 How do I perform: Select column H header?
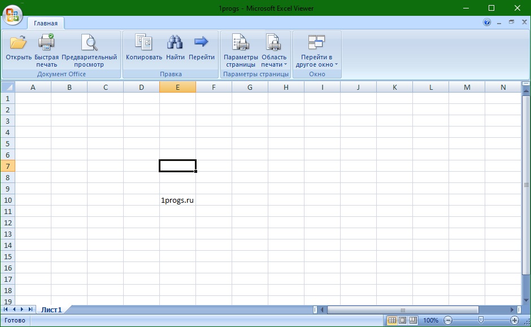286,88
